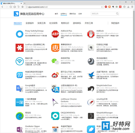This screenshot has width=135, height=133.
Task: Select 应用中心 in the site navigation
Action: click(64, 14)
